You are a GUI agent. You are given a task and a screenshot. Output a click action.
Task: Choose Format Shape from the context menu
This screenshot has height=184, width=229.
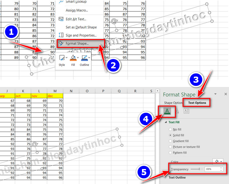77,44
